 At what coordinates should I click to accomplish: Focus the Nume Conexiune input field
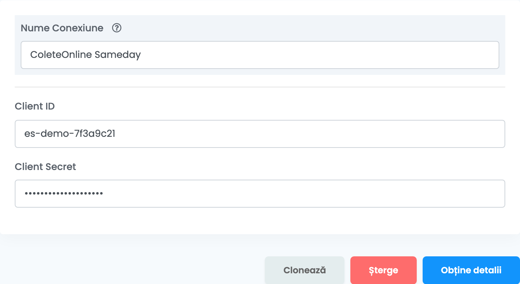coord(260,55)
